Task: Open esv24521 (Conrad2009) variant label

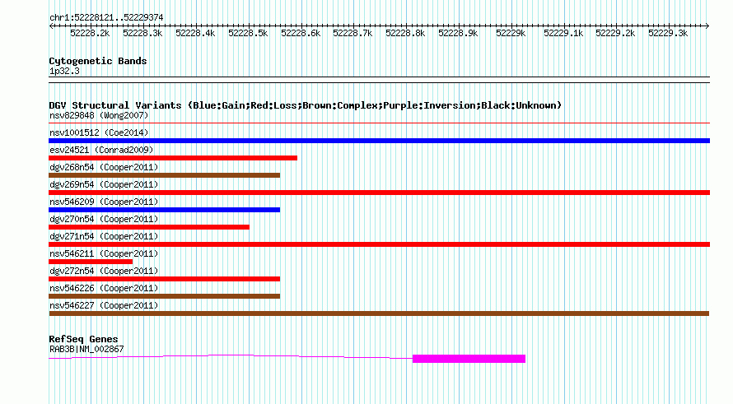Action: point(101,150)
